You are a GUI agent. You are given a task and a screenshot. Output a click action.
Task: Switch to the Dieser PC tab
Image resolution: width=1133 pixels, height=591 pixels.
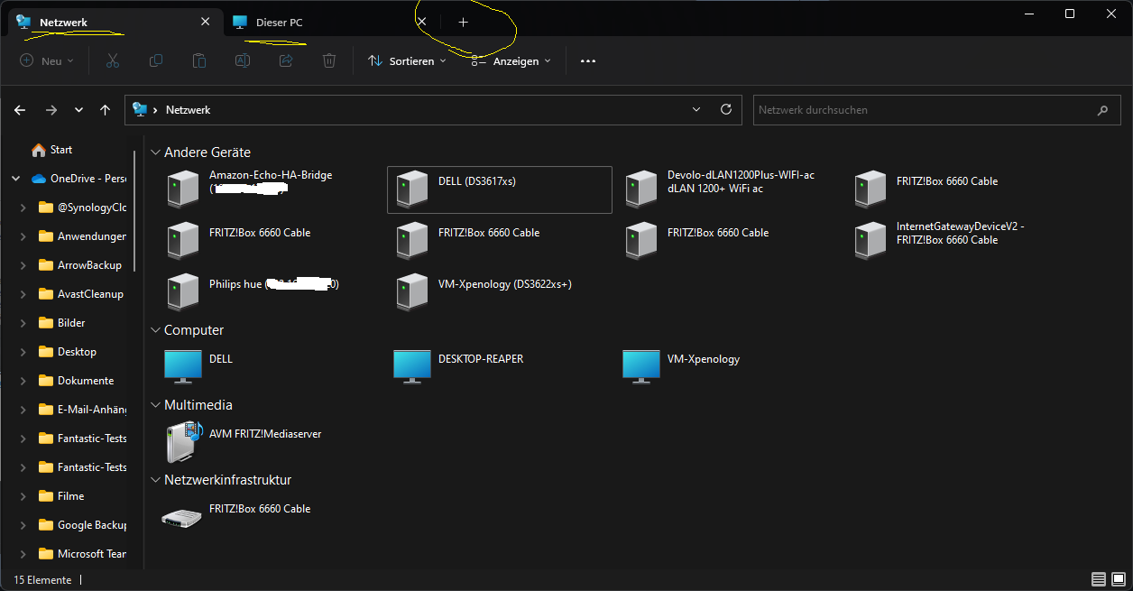(330, 22)
